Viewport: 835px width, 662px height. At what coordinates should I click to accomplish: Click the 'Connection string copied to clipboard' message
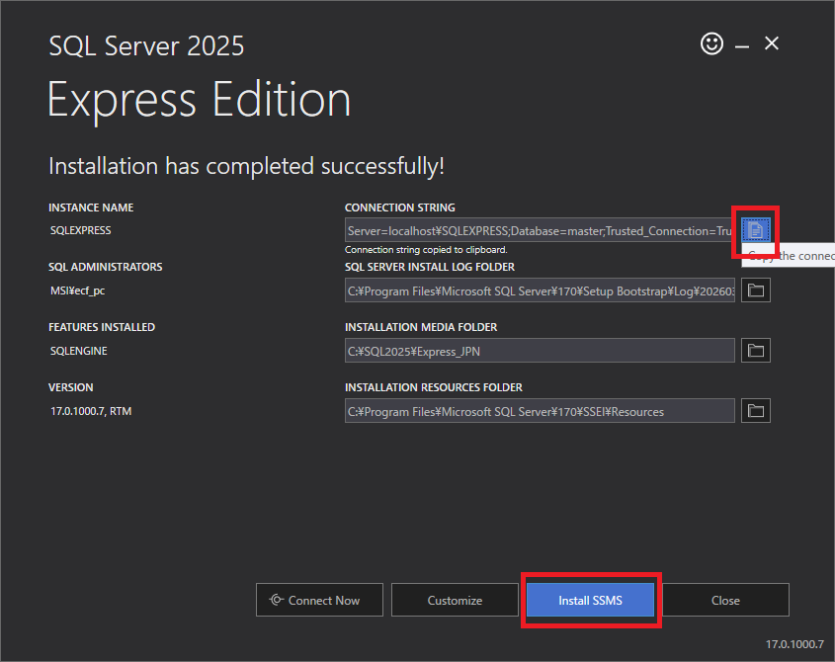point(426,250)
